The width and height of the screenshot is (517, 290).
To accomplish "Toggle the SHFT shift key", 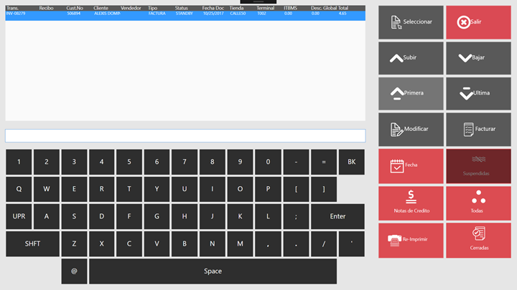I will (x=32, y=243).
